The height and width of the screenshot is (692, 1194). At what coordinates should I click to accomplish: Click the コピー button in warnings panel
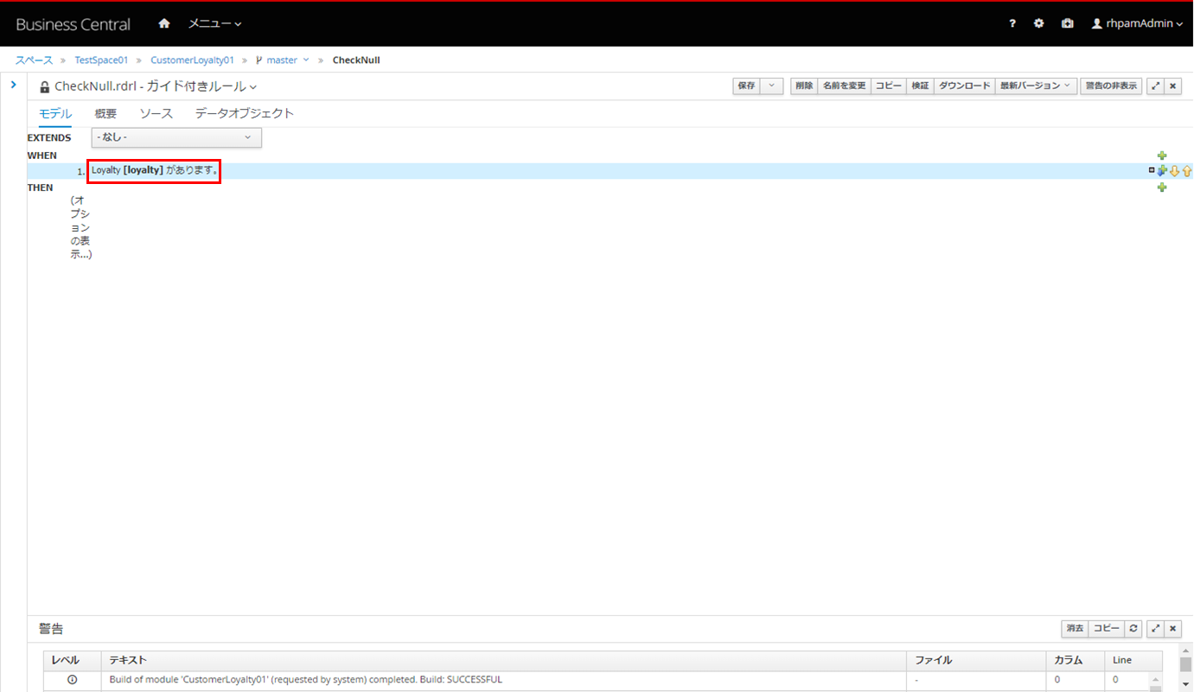[x=1107, y=628]
